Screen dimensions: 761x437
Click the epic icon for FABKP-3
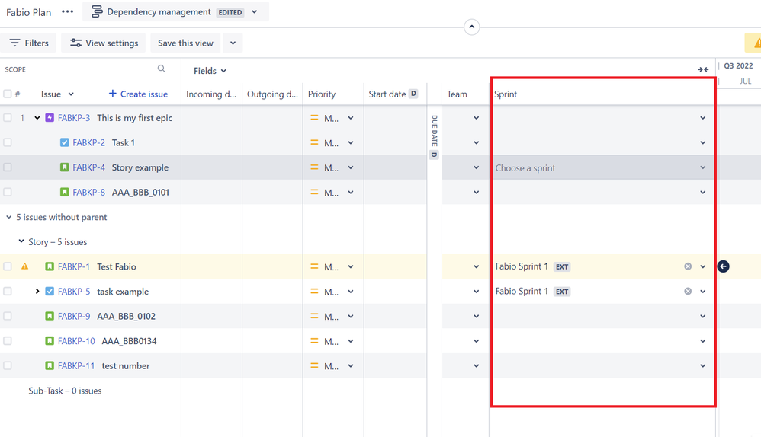(x=50, y=118)
